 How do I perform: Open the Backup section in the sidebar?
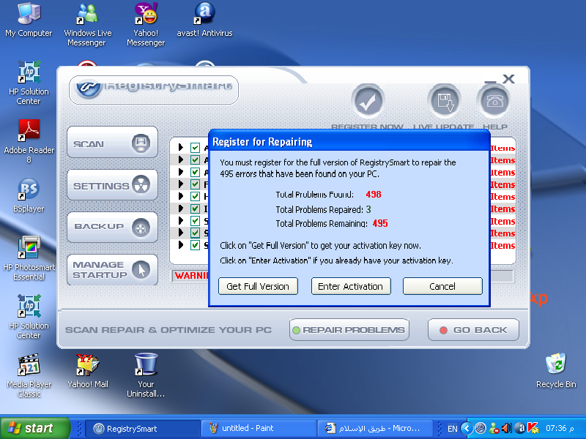pos(112,228)
